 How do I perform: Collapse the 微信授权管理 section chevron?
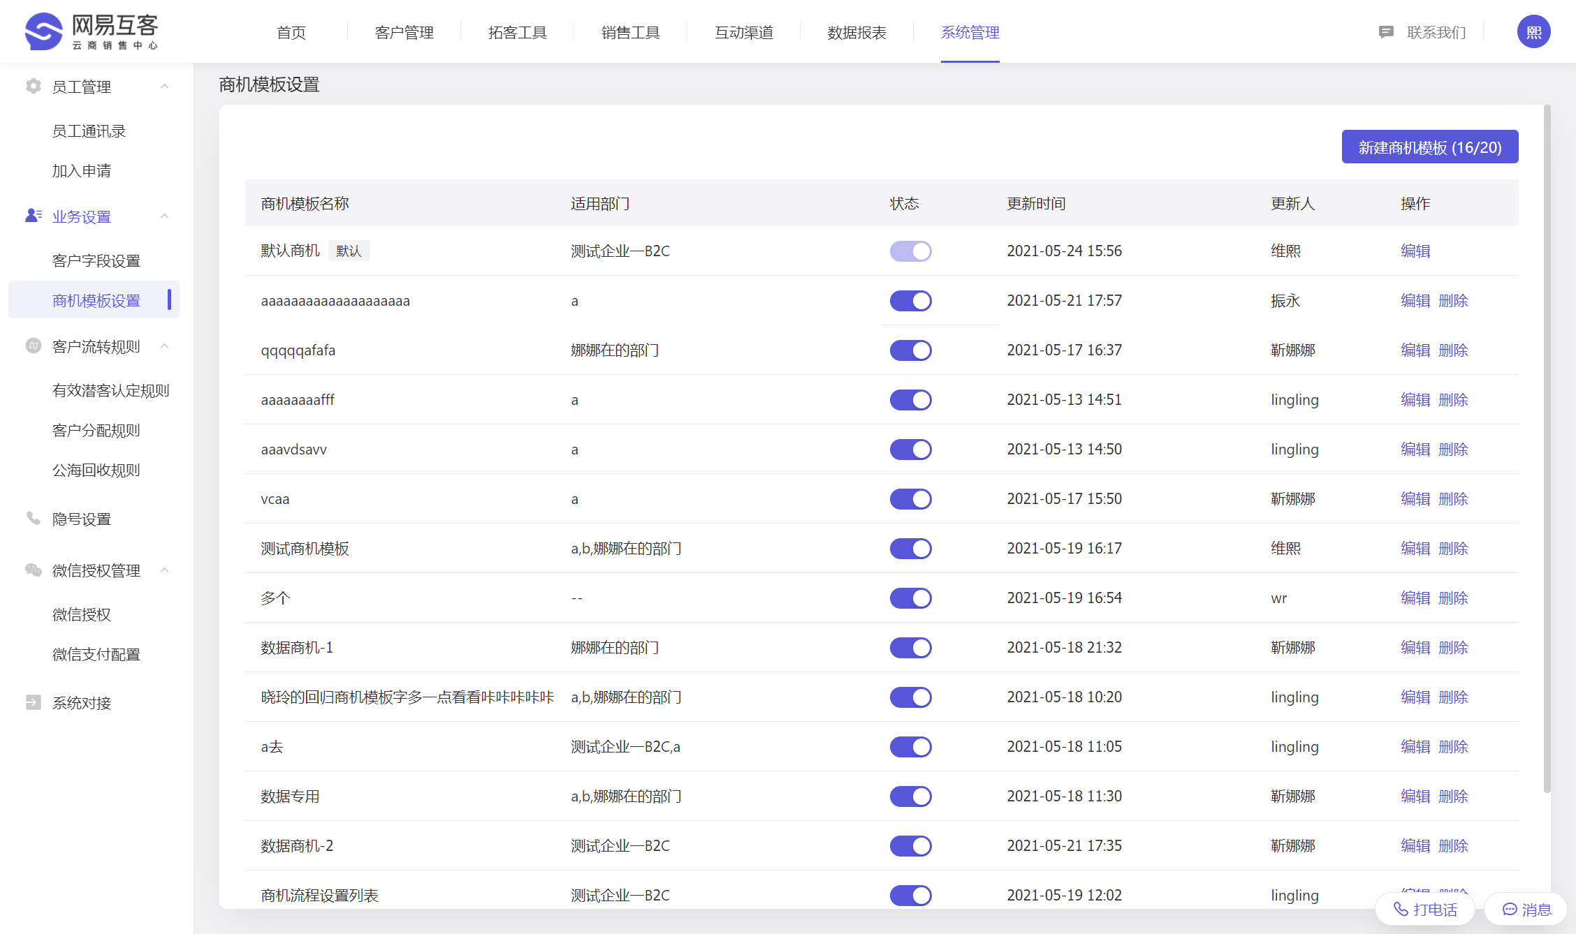pos(165,570)
